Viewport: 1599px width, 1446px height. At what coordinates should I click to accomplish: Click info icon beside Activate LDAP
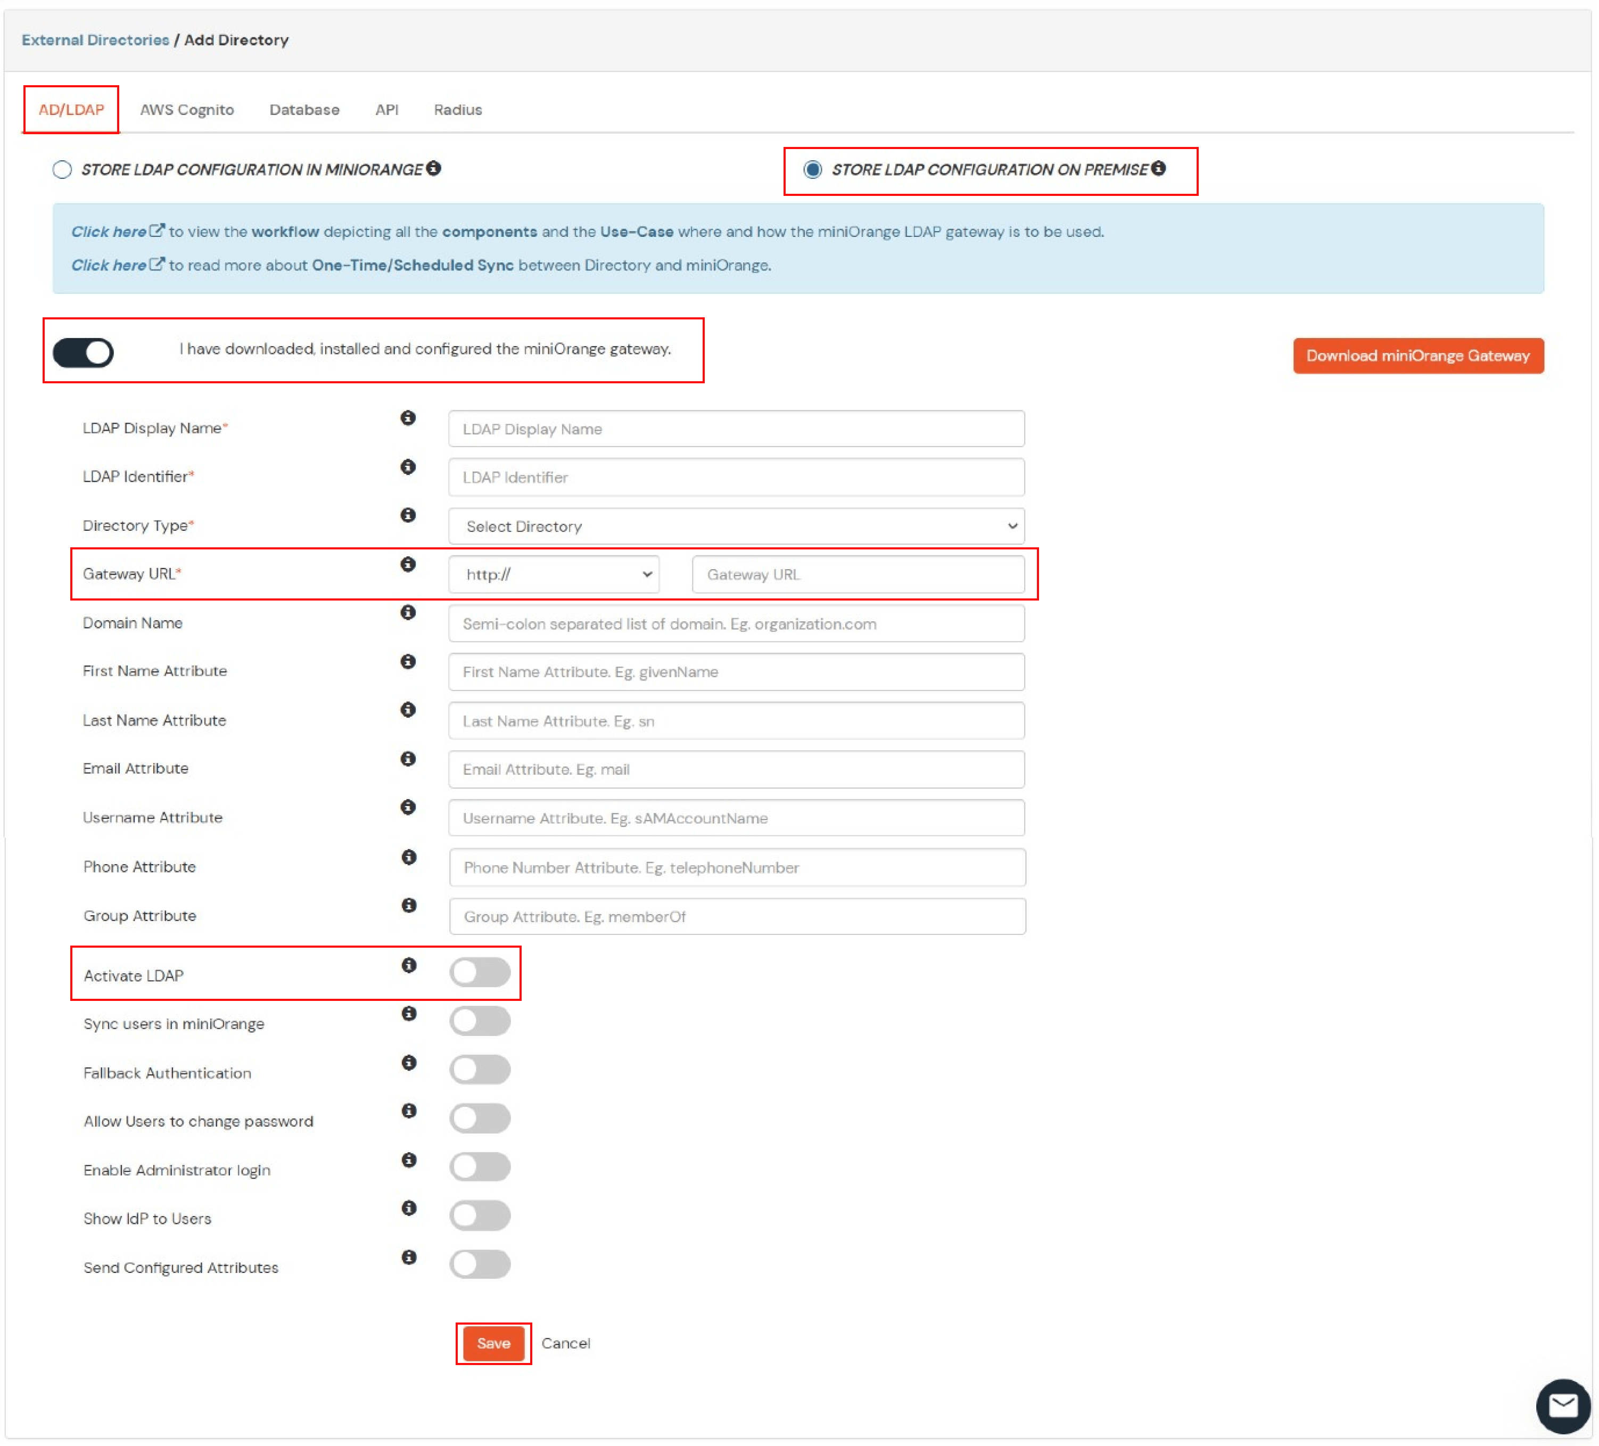coord(408,965)
